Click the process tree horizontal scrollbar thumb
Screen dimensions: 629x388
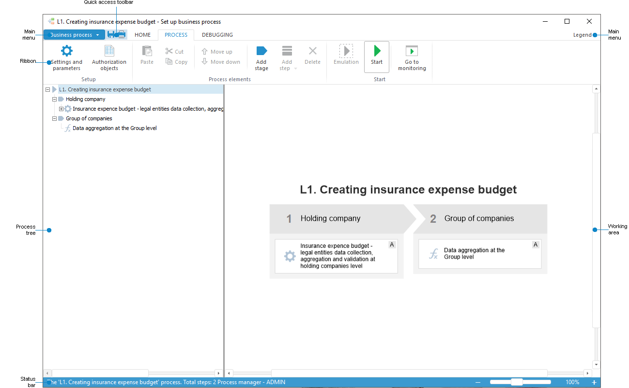100,373
